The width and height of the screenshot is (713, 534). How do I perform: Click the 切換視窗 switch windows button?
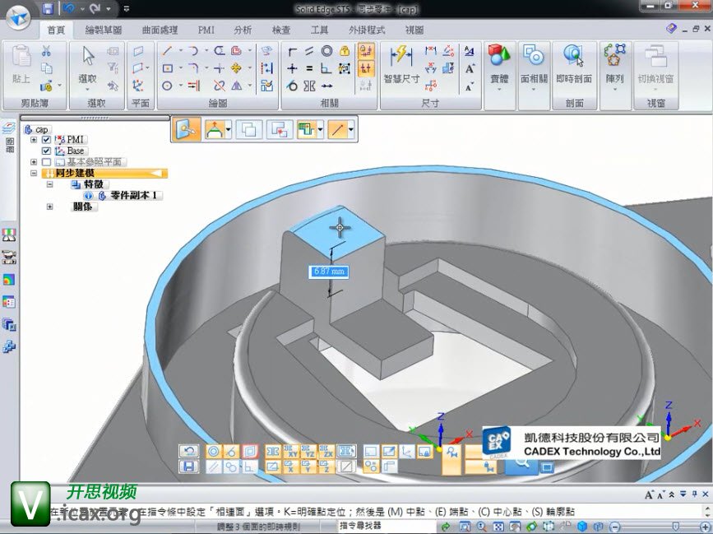[x=655, y=65]
